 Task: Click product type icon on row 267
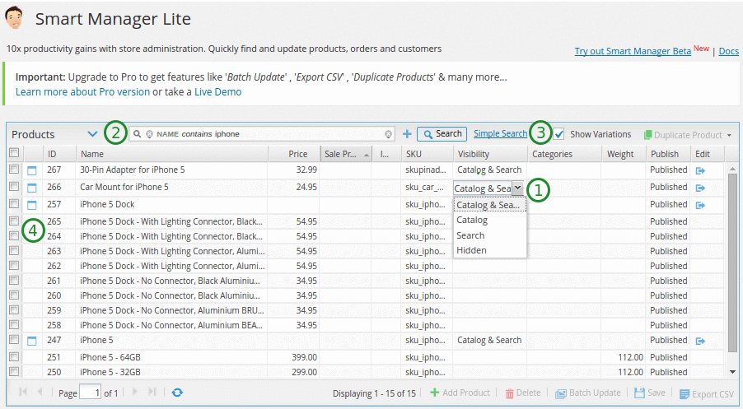coord(32,170)
